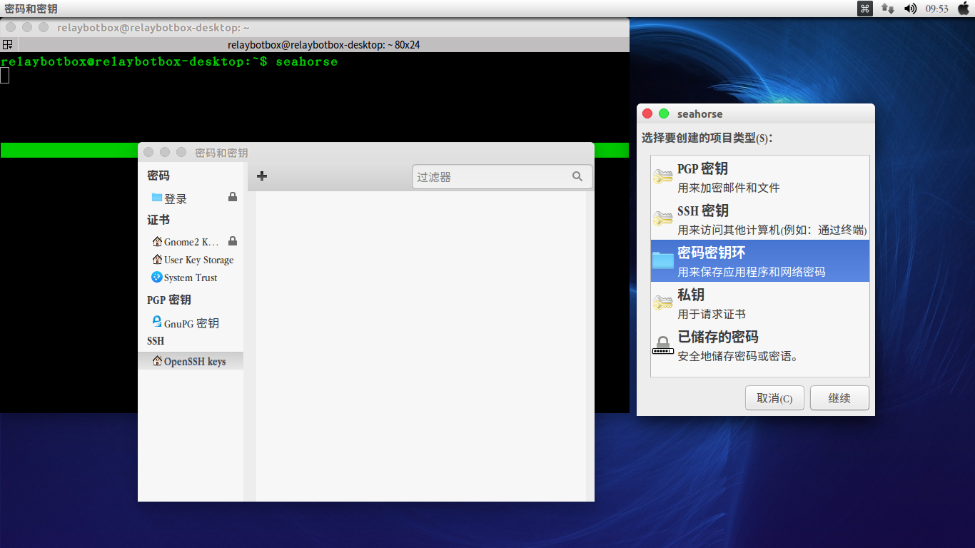Click lock icon beside 登录 keyring
Viewport: 975px width, 548px height.
coord(233,197)
